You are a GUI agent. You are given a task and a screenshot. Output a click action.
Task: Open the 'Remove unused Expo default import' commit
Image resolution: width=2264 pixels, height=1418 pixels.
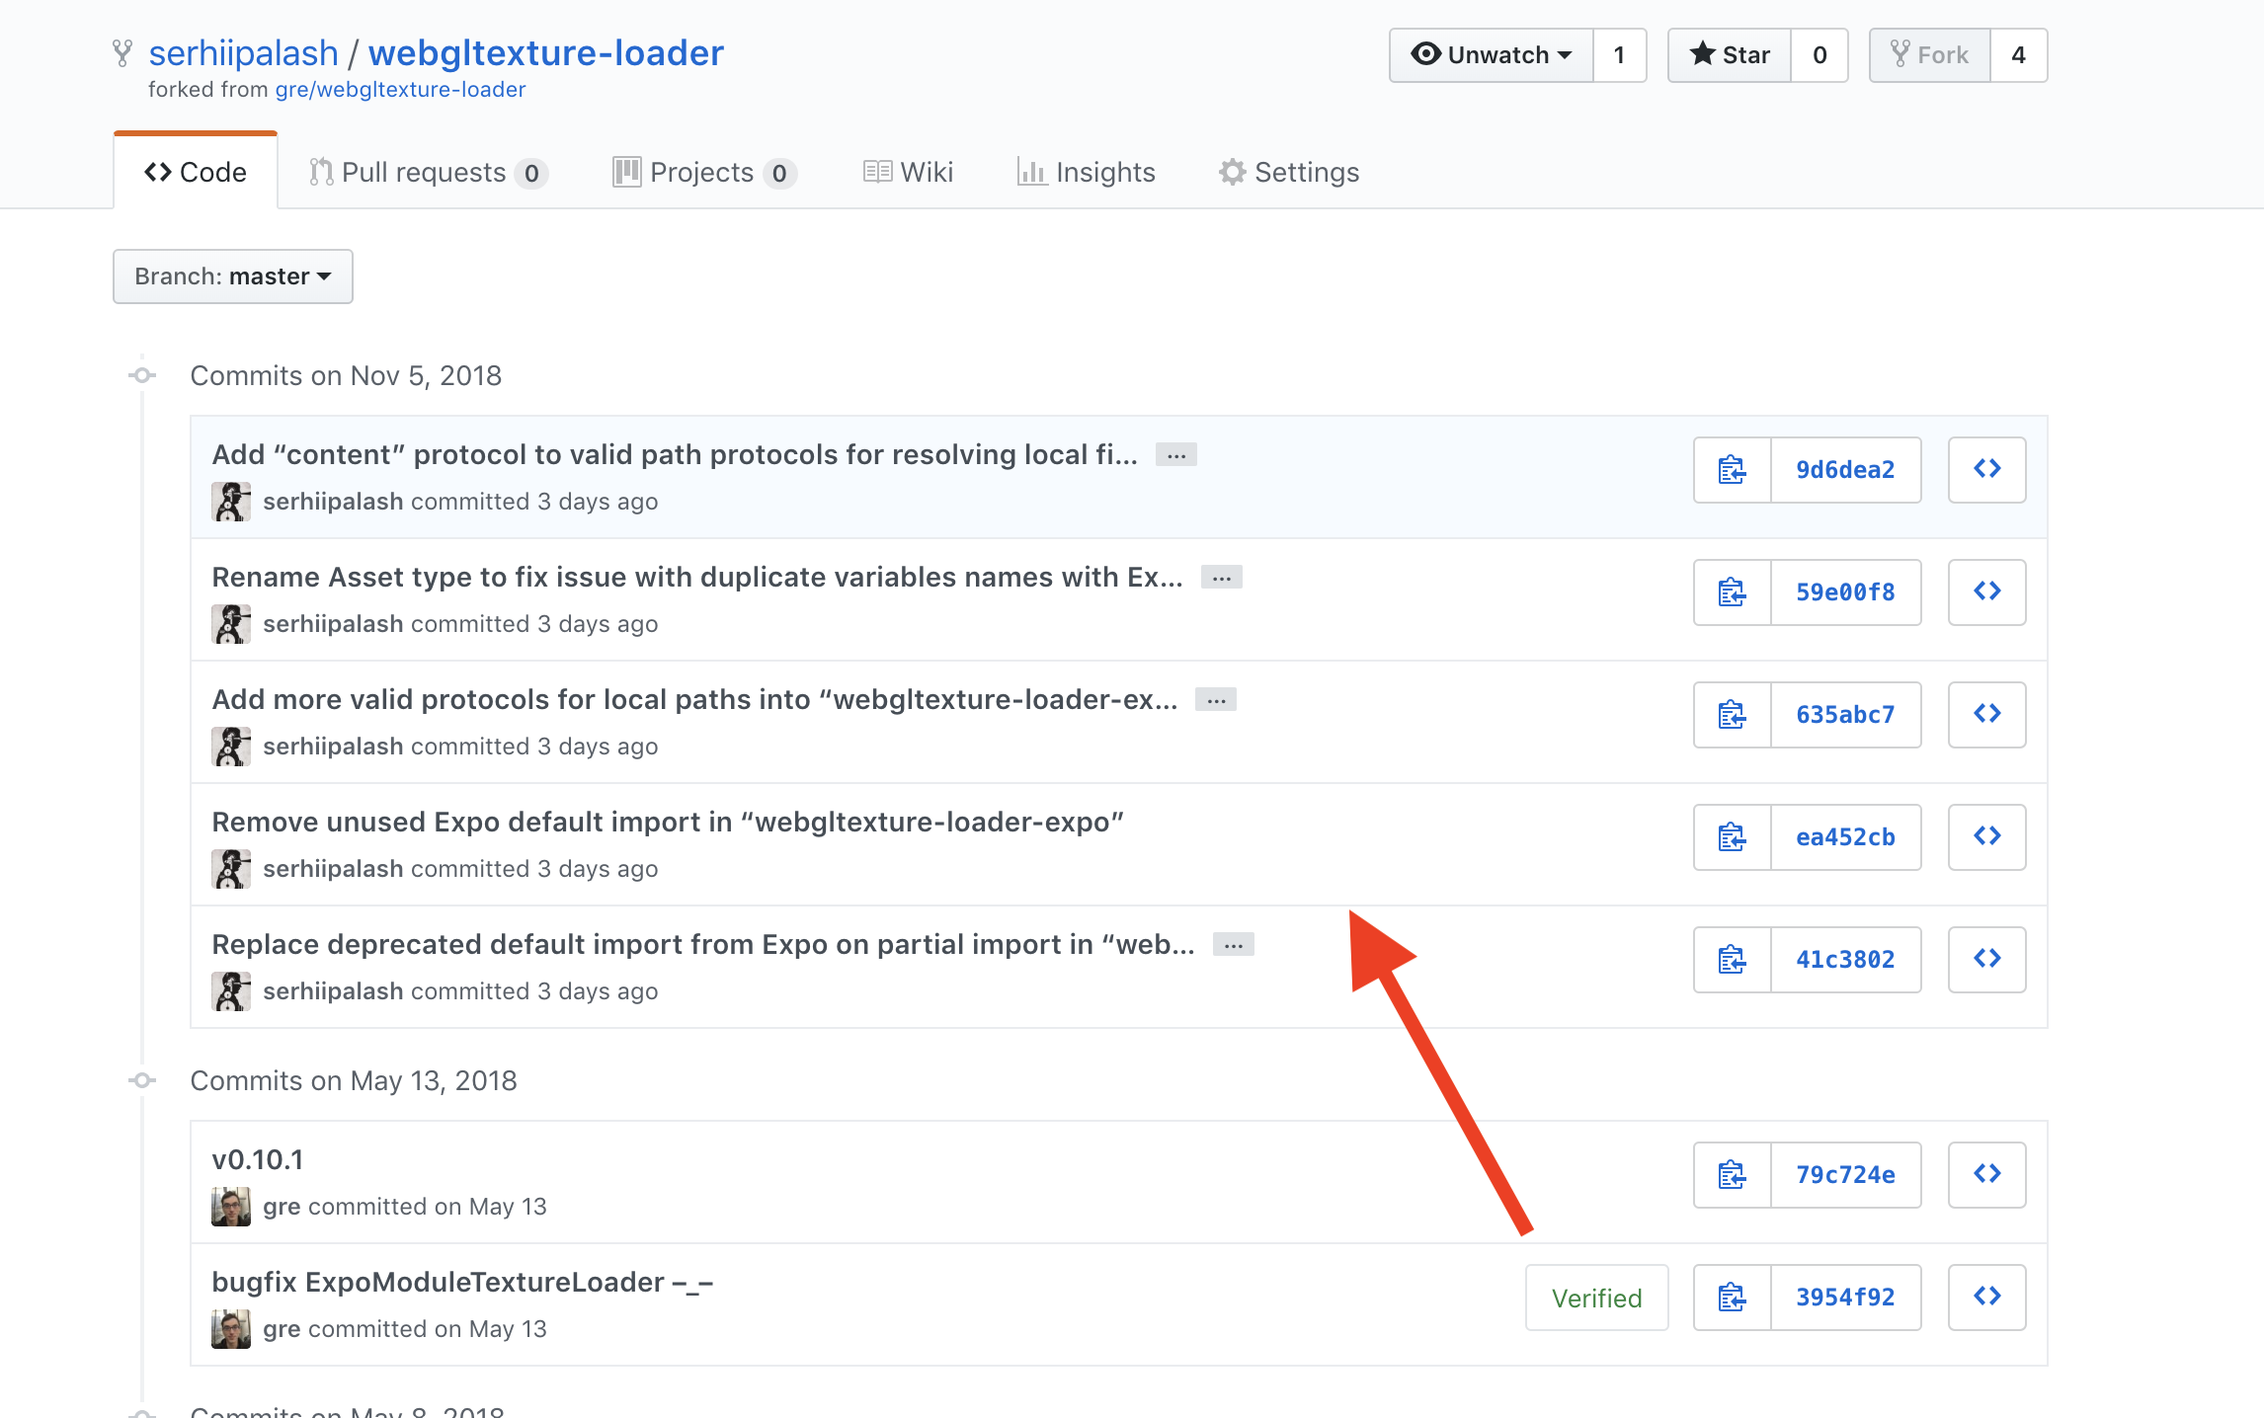tap(669, 823)
